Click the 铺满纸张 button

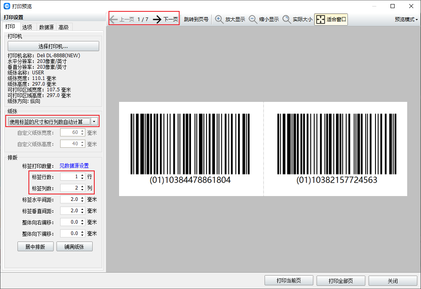(74, 247)
